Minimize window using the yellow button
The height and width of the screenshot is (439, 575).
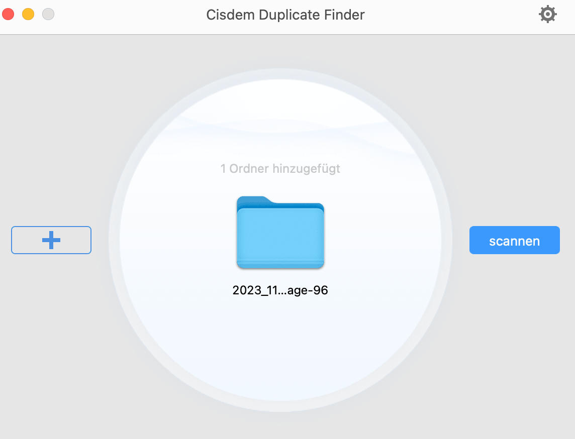28,14
